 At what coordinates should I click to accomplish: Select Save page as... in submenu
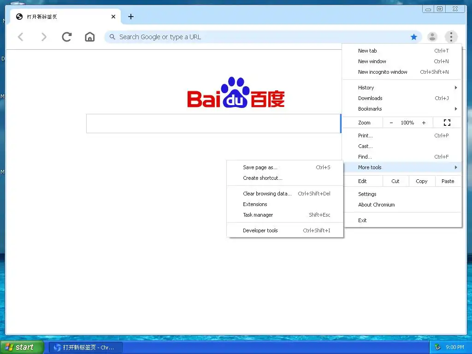(285, 167)
